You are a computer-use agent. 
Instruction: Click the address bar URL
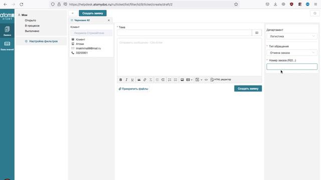coord(121,4)
